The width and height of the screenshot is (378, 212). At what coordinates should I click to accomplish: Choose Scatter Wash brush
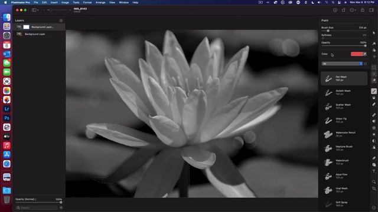click(344, 106)
